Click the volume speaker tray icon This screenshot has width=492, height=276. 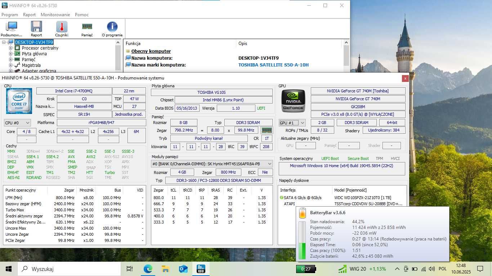click(431, 269)
